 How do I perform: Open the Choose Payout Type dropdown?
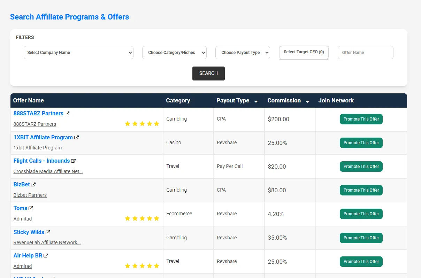(x=243, y=53)
